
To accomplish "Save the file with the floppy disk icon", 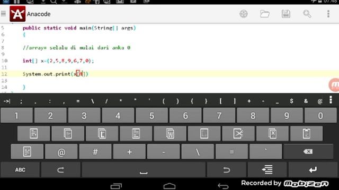I will pyautogui.click(x=286, y=14).
